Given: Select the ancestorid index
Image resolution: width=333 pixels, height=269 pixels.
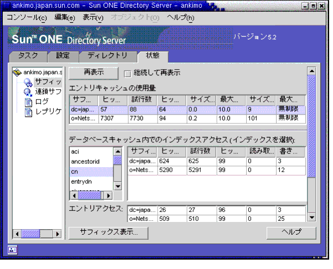Looking at the screenshot, I should coord(91,162).
